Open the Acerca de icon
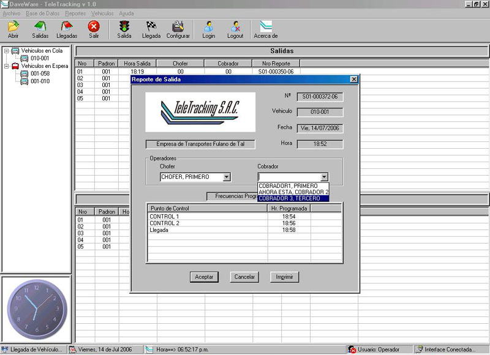This screenshot has height=355, width=490. 266,26
